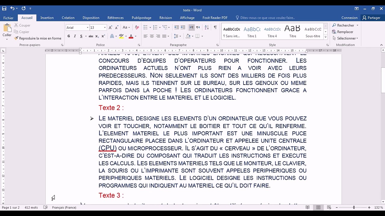Open the multilevel list menu
Screen dimensions: 385x216
tap(166, 28)
